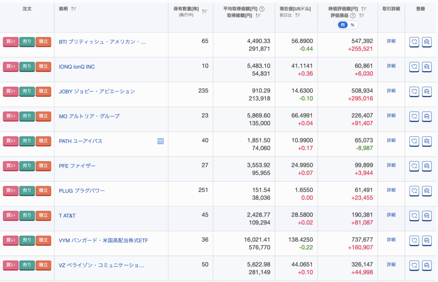The image size is (438, 282).
Task: Open IONQ IonQ INC stock link
Action: click(77, 67)
